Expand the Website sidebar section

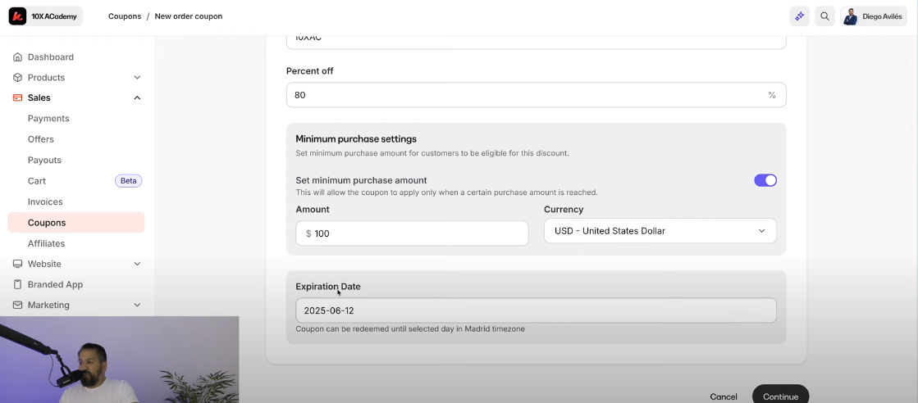coord(137,264)
